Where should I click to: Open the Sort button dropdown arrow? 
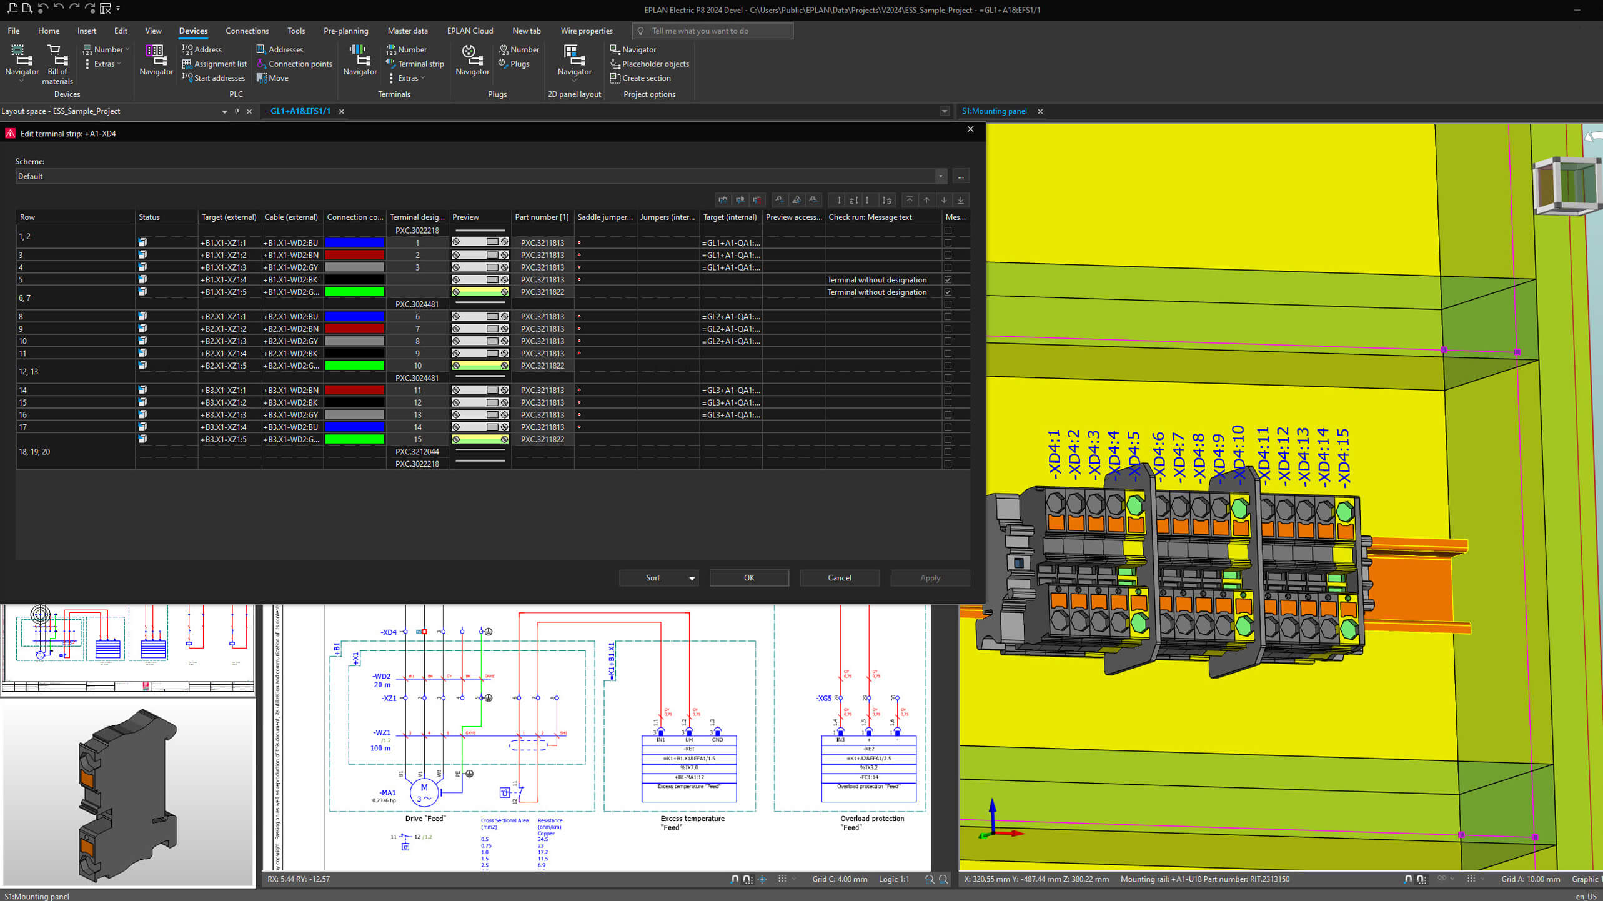click(692, 578)
